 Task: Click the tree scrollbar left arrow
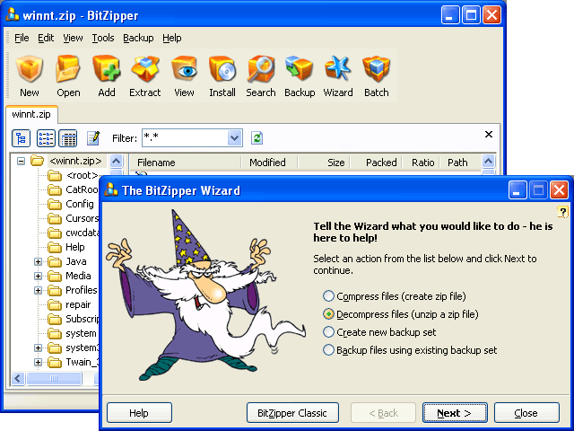[18, 378]
